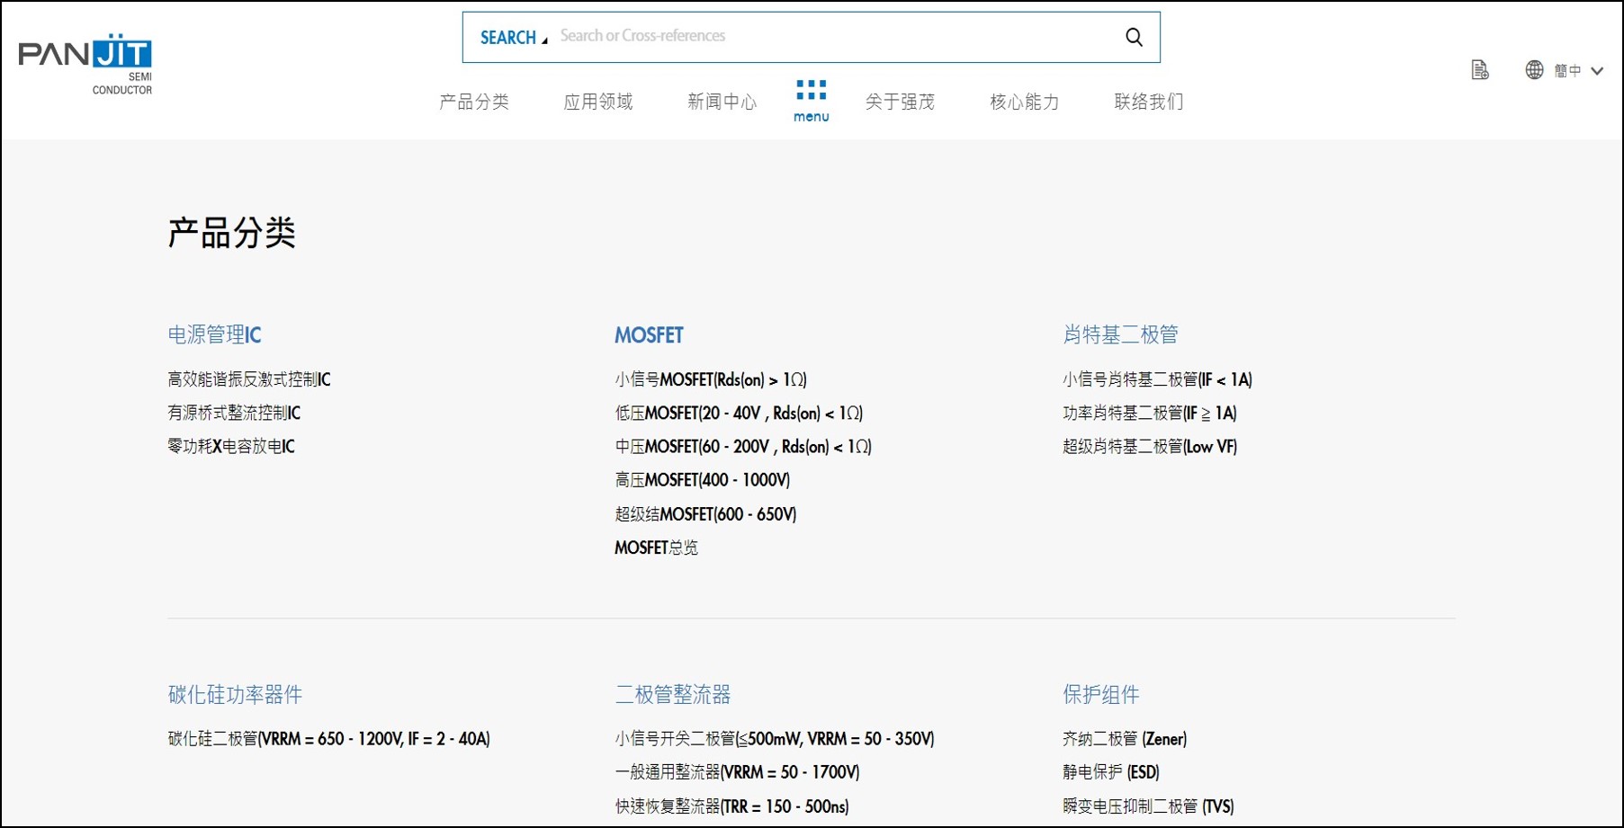The height and width of the screenshot is (828, 1624).
Task: Open 碳化硅二极管 product link
Action: click(328, 739)
